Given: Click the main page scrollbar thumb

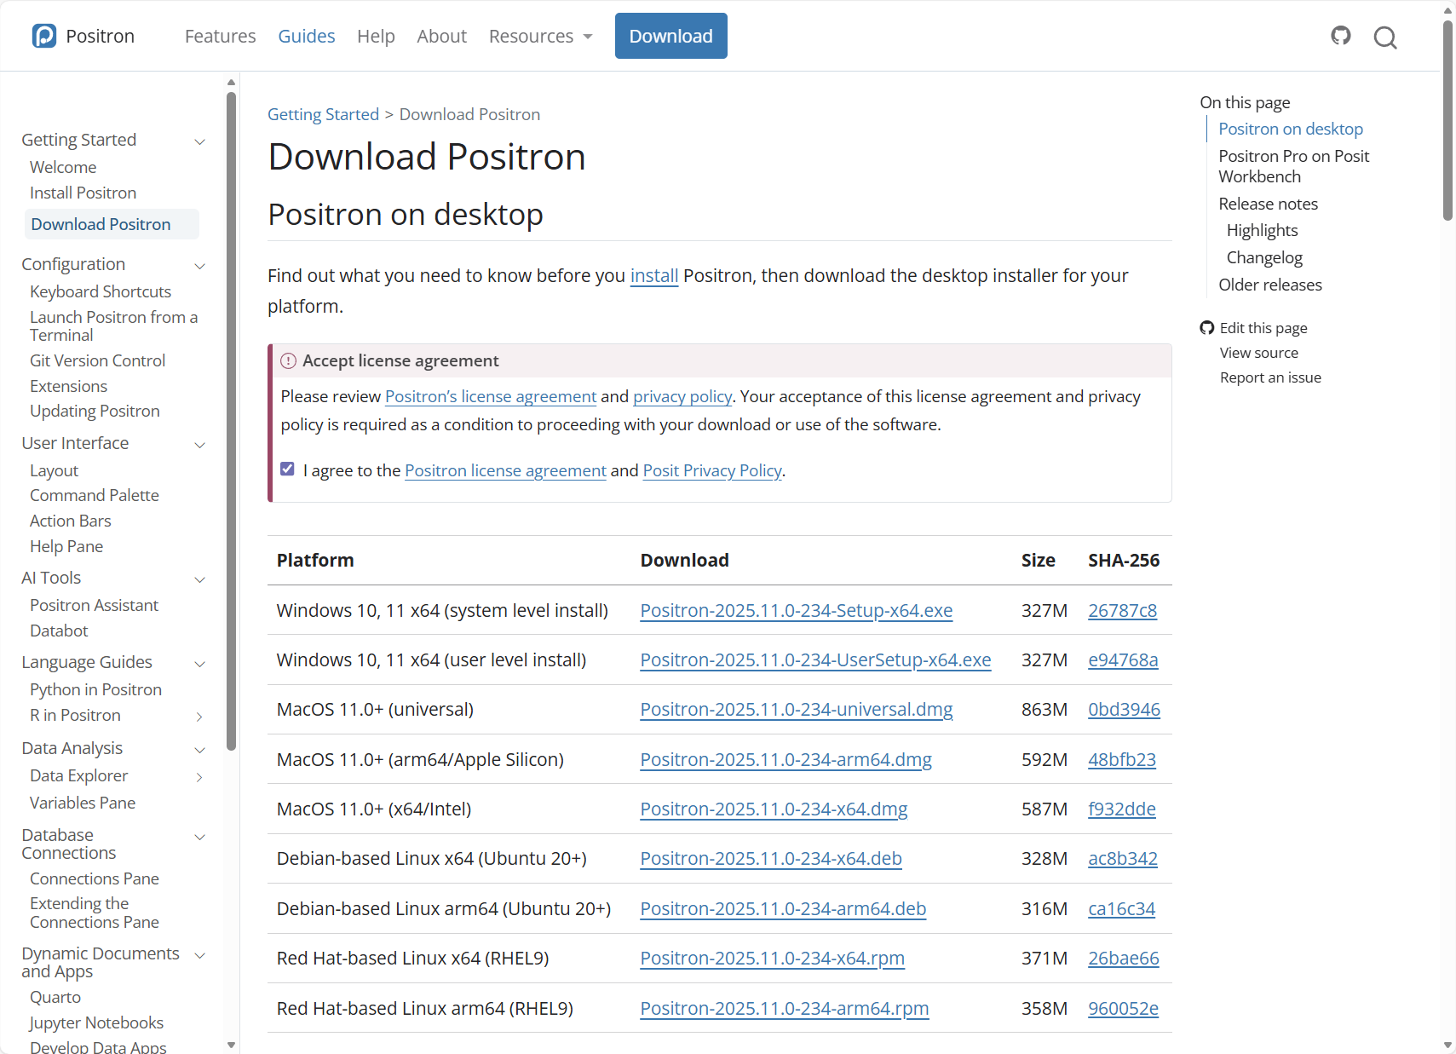Looking at the screenshot, I should (1447, 119).
